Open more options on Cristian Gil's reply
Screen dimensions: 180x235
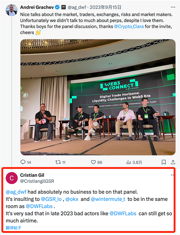point(172,175)
